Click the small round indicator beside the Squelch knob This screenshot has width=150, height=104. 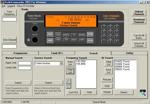point(28,40)
